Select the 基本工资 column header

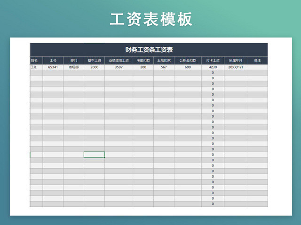point(94,60)
